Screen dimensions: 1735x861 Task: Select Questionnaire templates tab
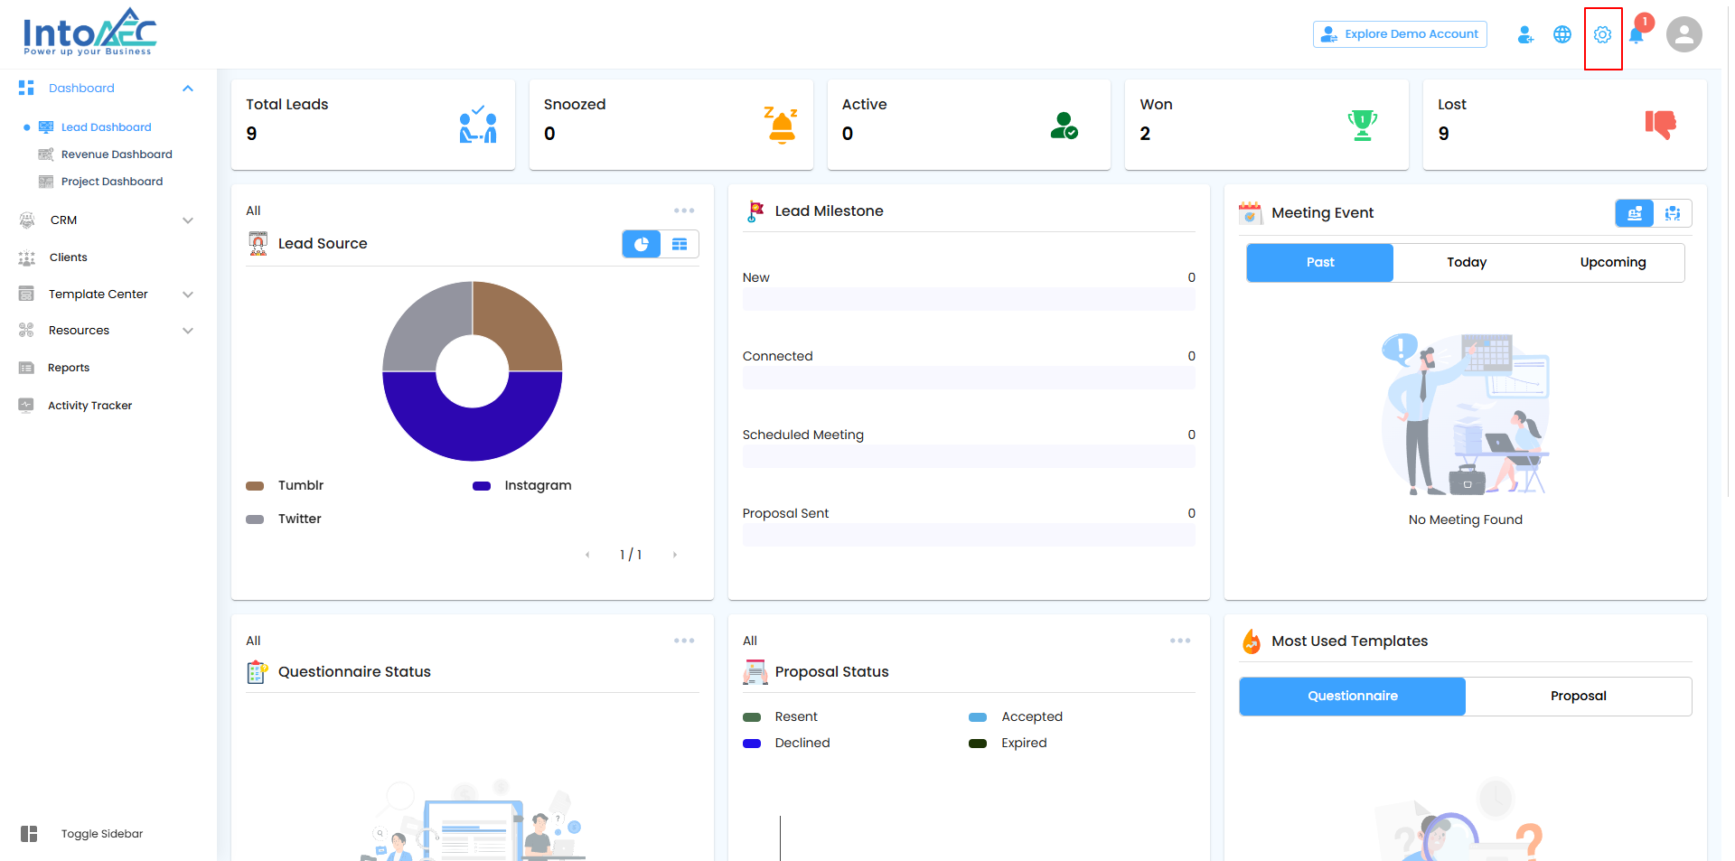(x=1353, y=697)
